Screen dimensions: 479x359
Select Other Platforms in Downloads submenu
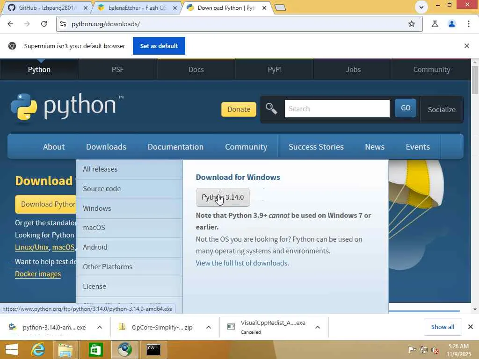click(x=129, y=267)
